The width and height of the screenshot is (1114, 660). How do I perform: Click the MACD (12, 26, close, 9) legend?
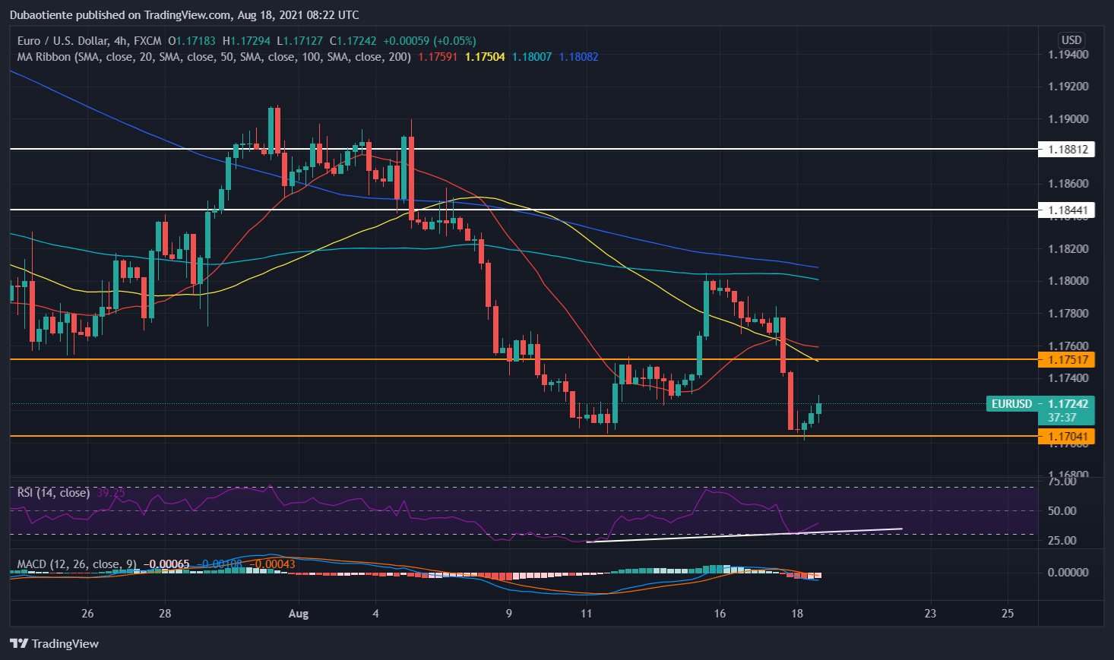tap(77, 564)
